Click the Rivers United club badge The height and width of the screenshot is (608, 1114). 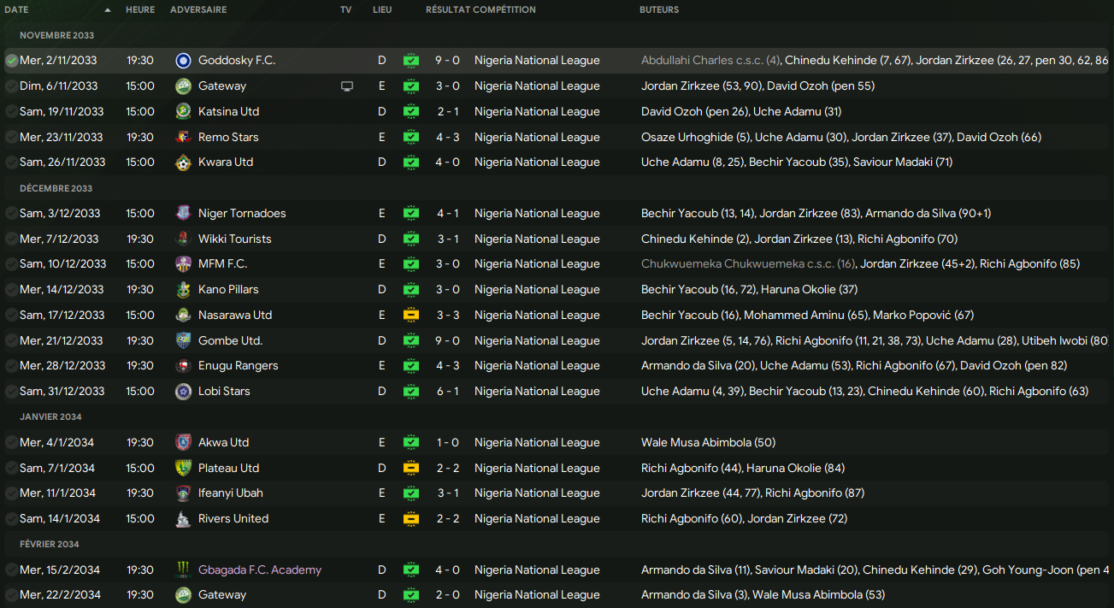click(183, 519)
